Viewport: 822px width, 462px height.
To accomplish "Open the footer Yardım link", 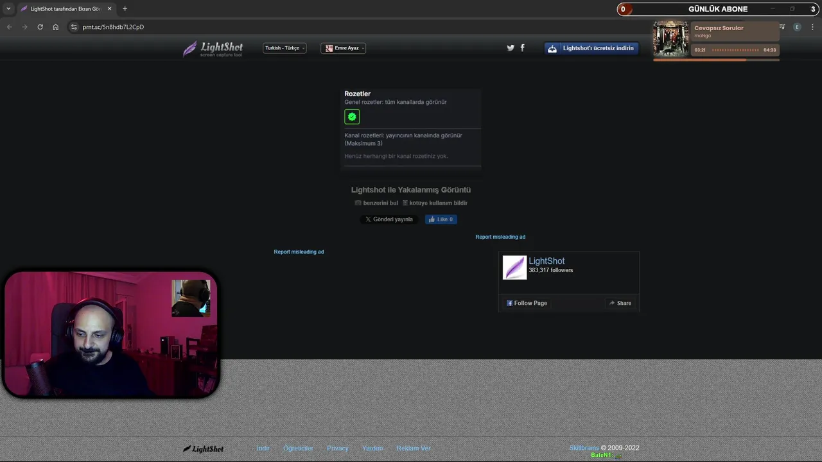I will point(372,449).
